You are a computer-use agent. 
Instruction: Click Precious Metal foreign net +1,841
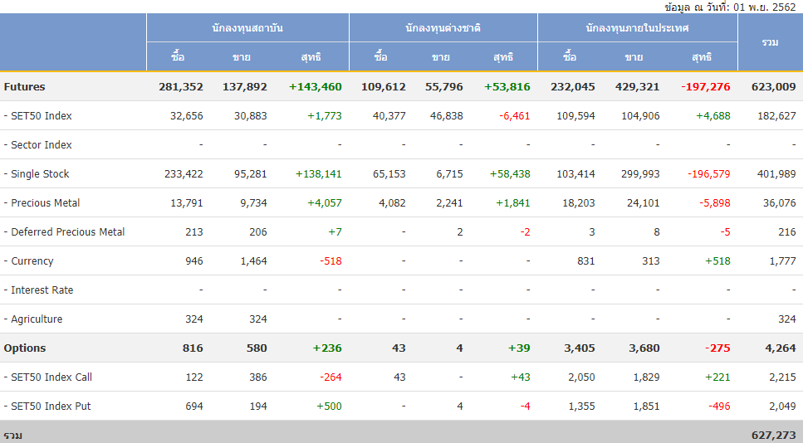[x=513, y=202]
